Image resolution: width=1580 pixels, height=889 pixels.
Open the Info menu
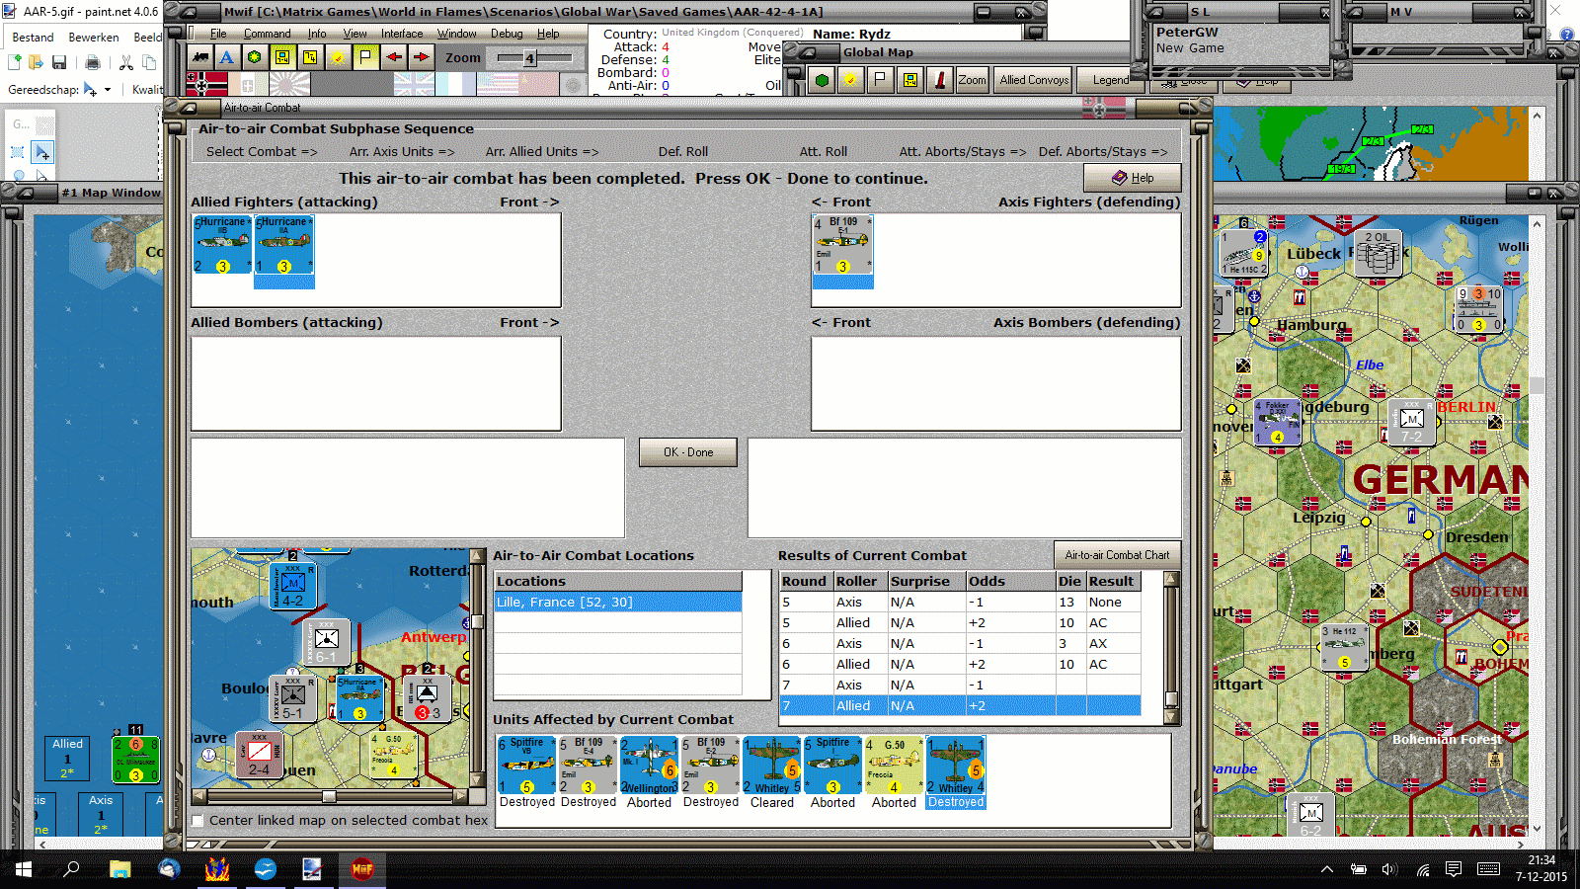click(x=316, y=34)
